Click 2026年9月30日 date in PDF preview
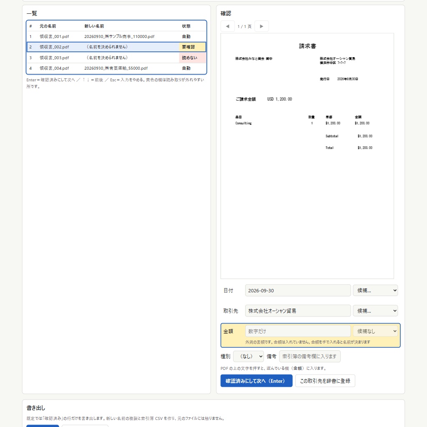The width and height of the screenshot is (427, 427). click(347, 79)
